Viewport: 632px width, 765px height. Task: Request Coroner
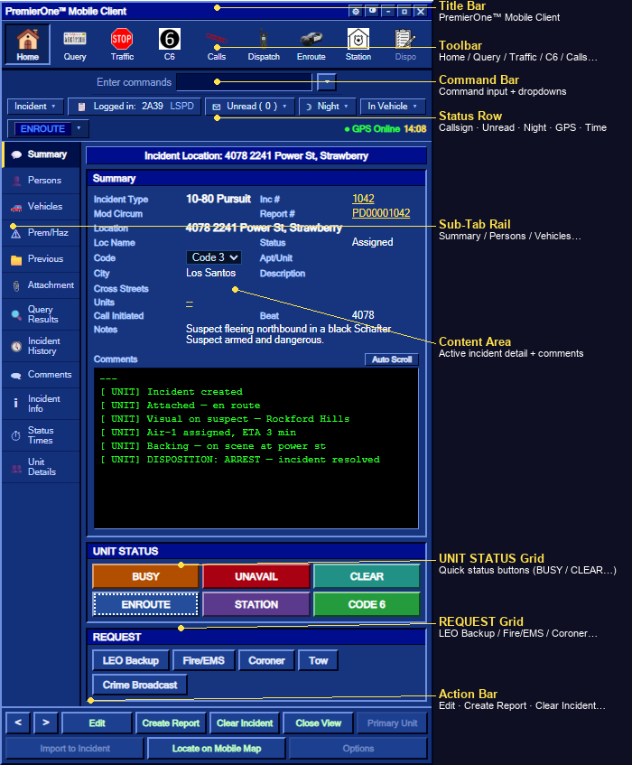coord(266,660)
